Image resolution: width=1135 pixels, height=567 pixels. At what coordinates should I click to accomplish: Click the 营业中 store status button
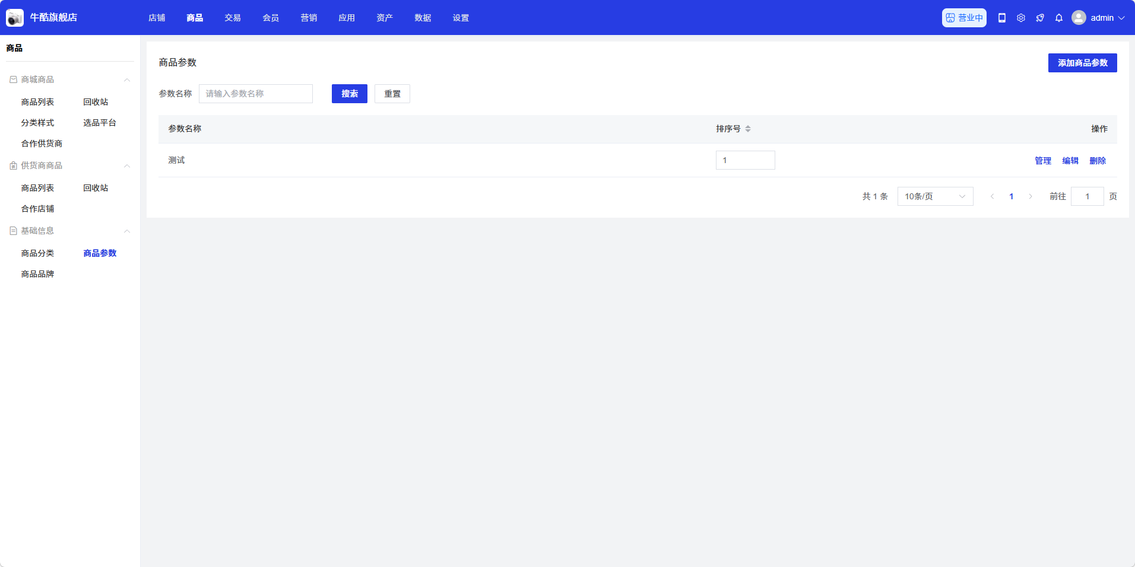pyautogui.click(x=964, y=18)
